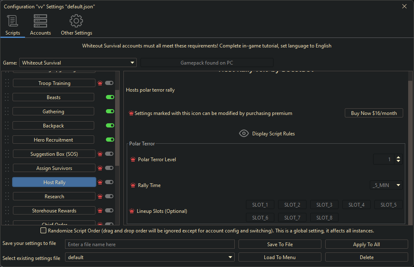The height and width of the screenshot is (267, 414).
Task: Click the file name input field
Action: coord(150,245)
